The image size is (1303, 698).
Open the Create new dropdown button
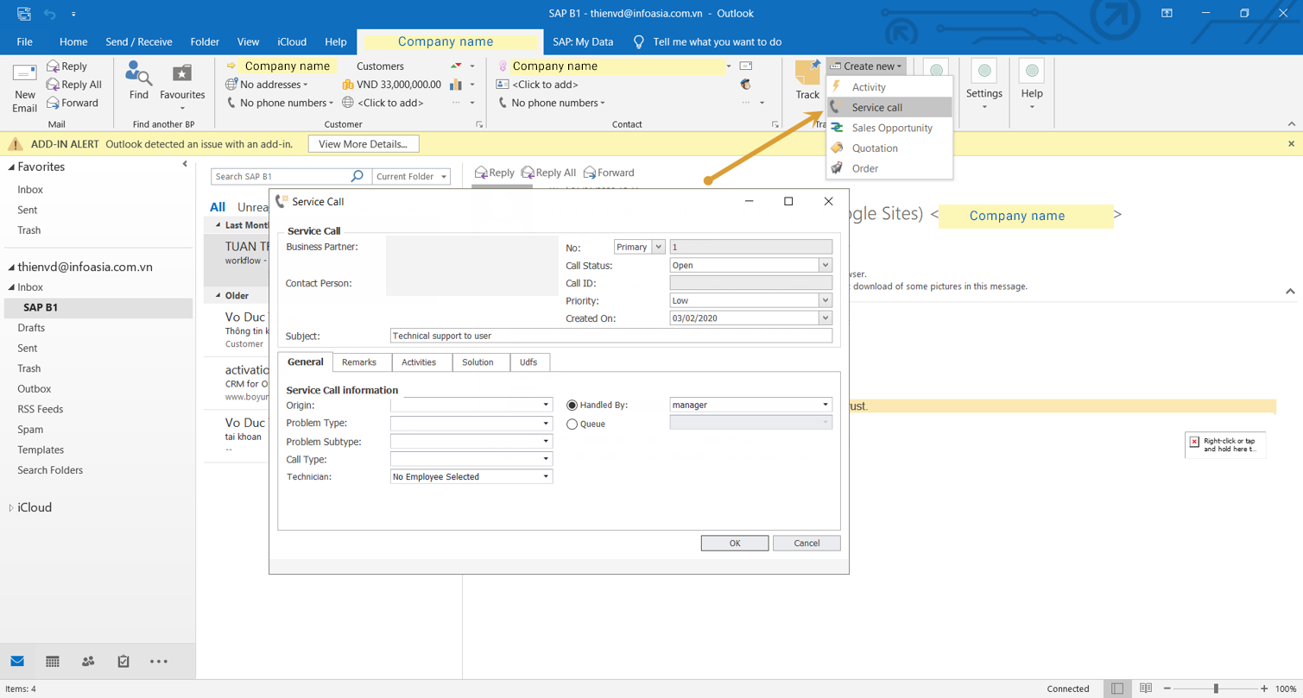pyautogui.click(x=865, y=66)
